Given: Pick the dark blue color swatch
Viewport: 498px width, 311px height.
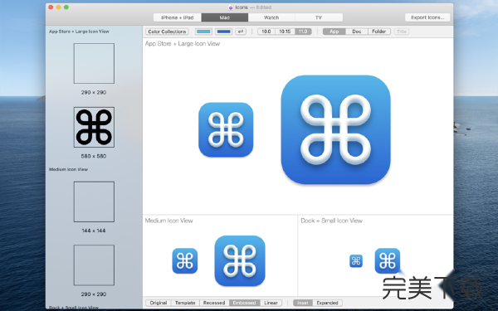Looking at the screenshot, I should point(223,32).
